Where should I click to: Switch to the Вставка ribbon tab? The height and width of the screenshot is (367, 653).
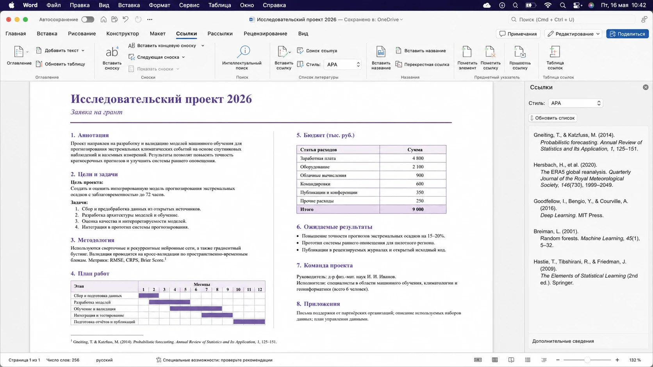47,34
